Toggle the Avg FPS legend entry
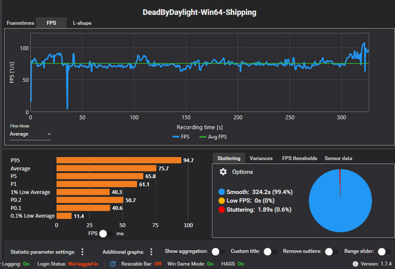395x269 pixels. [213, 137]
